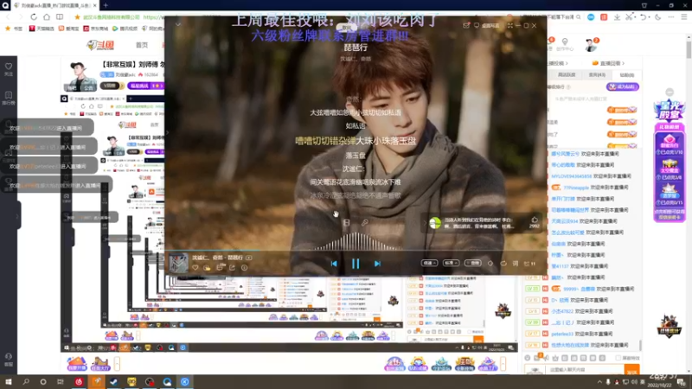Open the album cover thumbnail
The image size is (692, 389).
point(178,264)
